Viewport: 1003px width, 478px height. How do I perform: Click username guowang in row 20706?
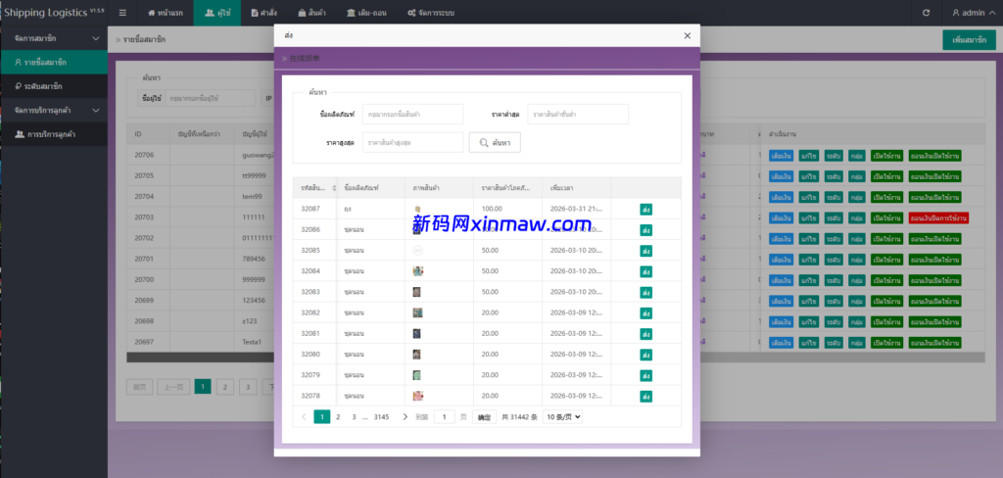click(x=258, y=156)
